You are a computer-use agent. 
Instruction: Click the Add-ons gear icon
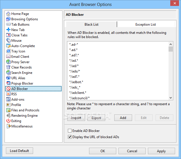pyautogui.click(x=8, y=99)
